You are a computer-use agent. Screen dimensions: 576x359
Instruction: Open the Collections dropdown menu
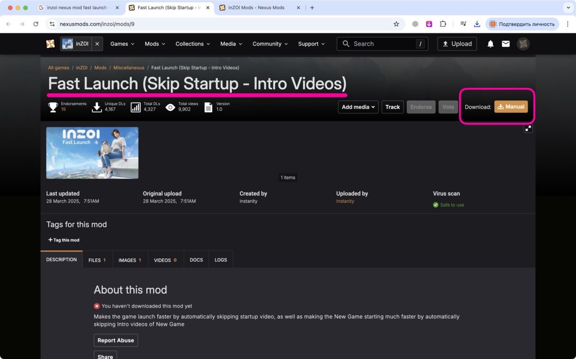(x=192, y=44)
